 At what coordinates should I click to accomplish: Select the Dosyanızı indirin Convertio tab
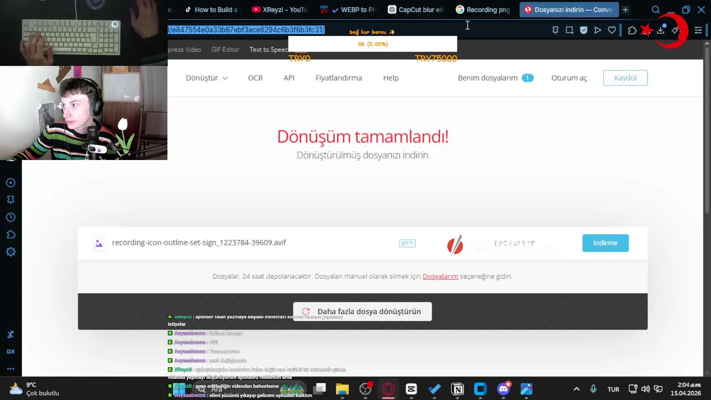point(569,9)
